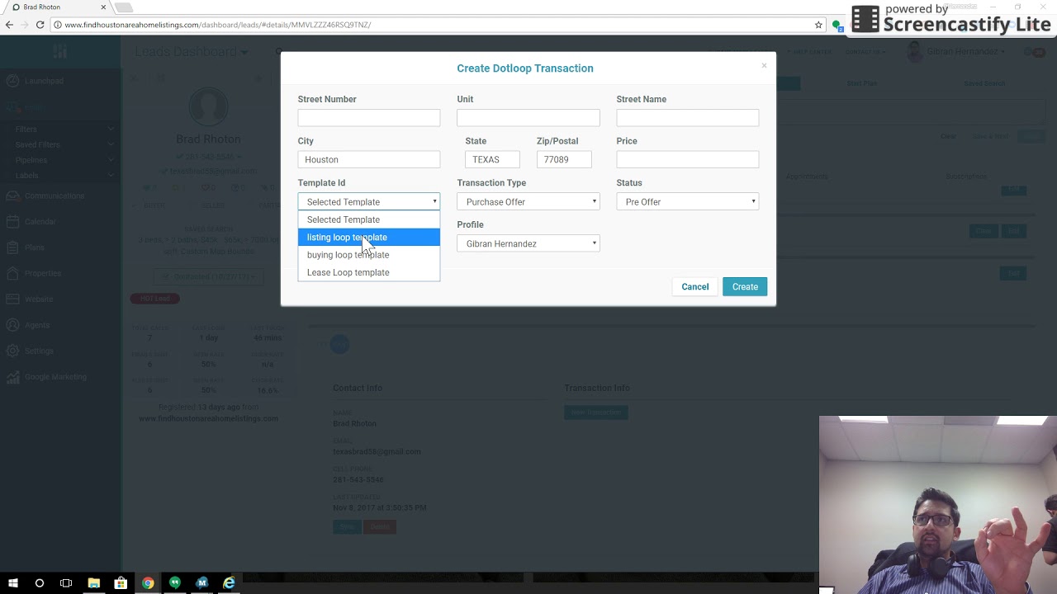Image resolution: width=1057 pixels, height=594 pixels.
Task: Open the Transaction Type dropdown
Action: (x=528, y=201)
